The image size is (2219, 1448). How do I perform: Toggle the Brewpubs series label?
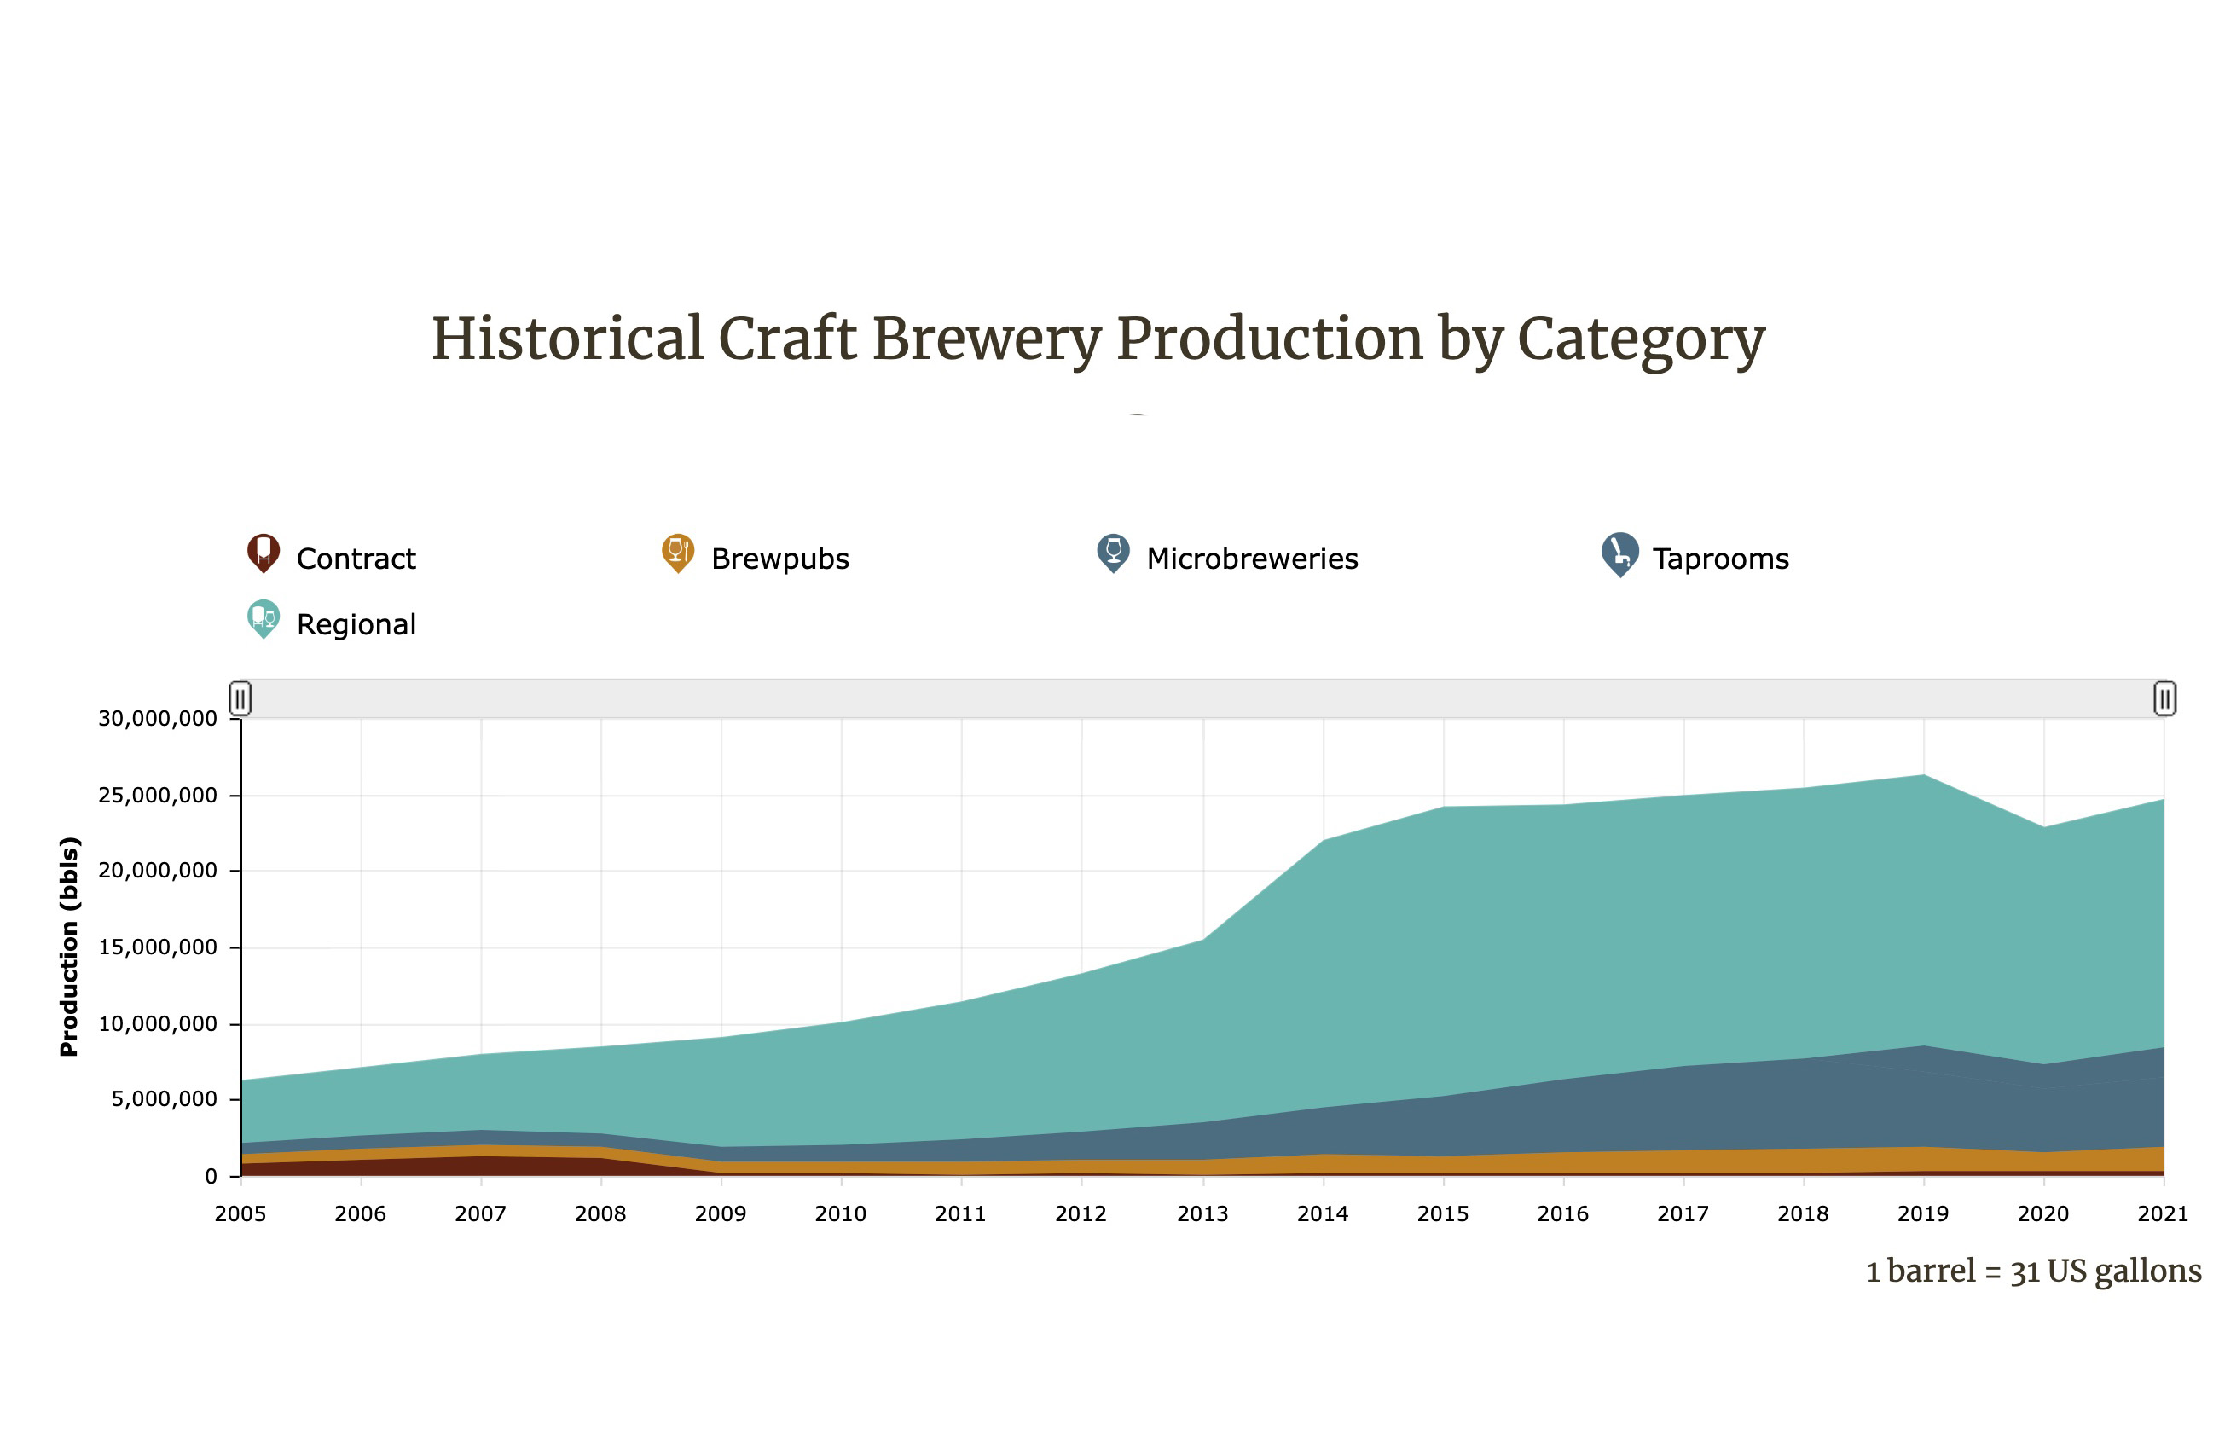pyautogui.click(x=779, y=559)
